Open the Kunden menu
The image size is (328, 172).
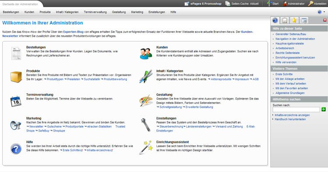(x=29, y=12)
